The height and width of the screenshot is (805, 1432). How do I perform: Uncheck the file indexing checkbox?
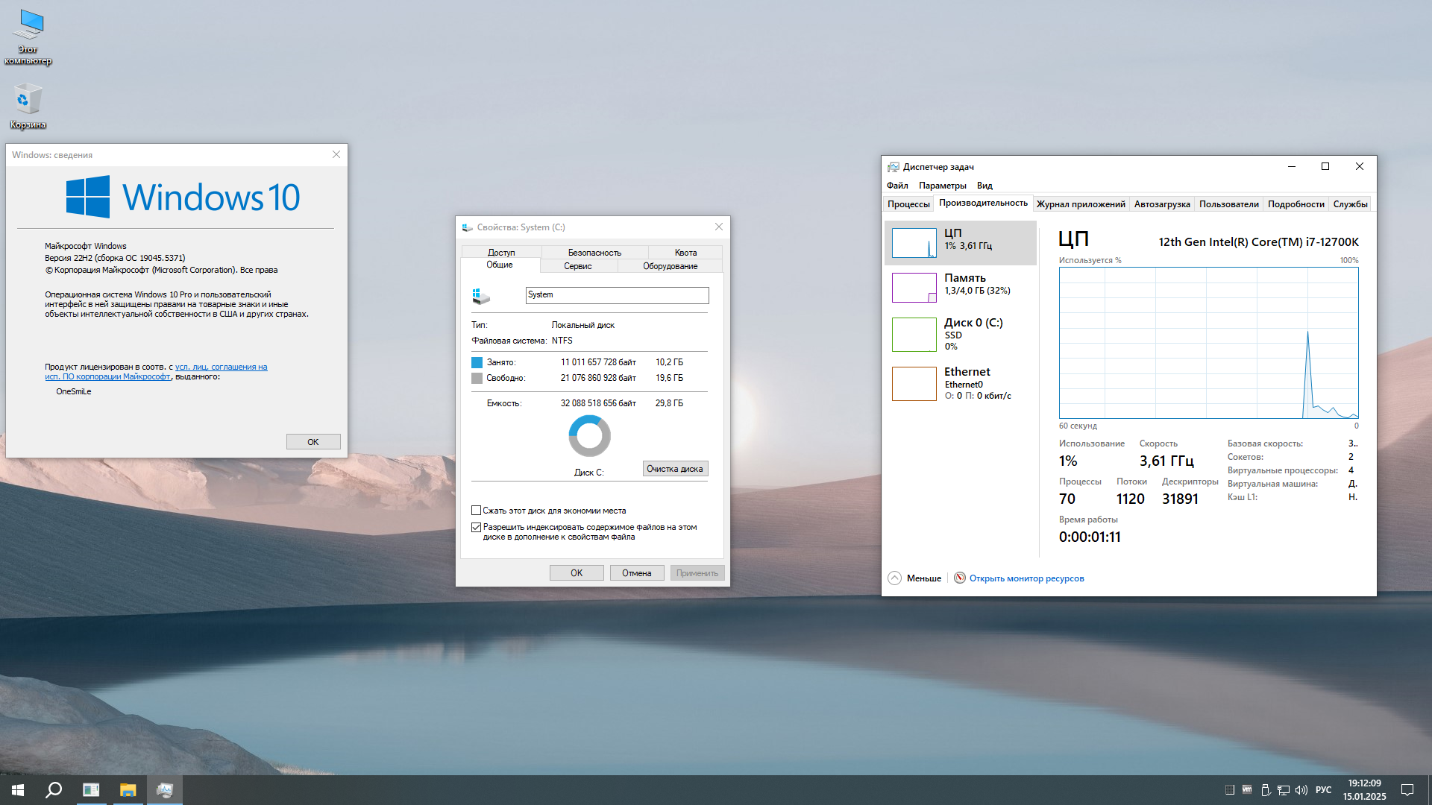pyautogui.click(x=477, y=527)
